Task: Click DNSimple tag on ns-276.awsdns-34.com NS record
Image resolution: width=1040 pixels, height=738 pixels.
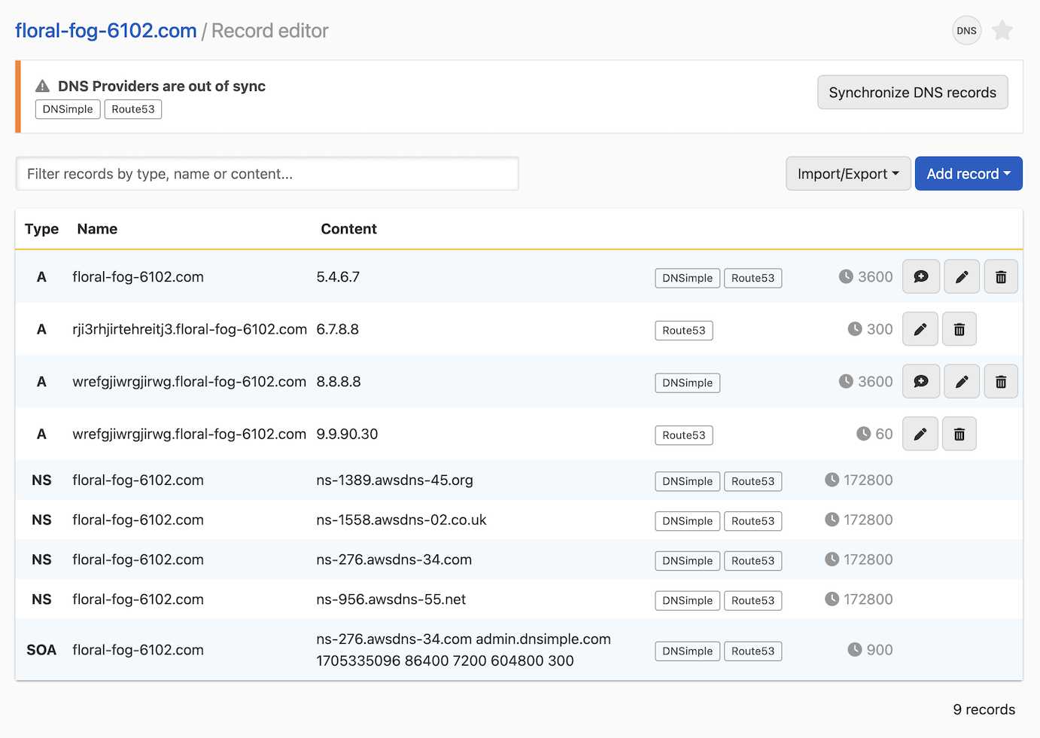Action: pyautogui.click(x=688, y=561)
